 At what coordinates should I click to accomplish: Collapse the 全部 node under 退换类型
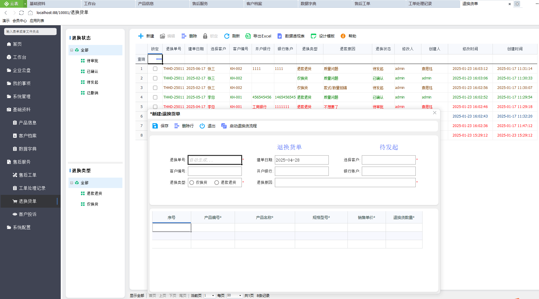click(x=71, y=183)
